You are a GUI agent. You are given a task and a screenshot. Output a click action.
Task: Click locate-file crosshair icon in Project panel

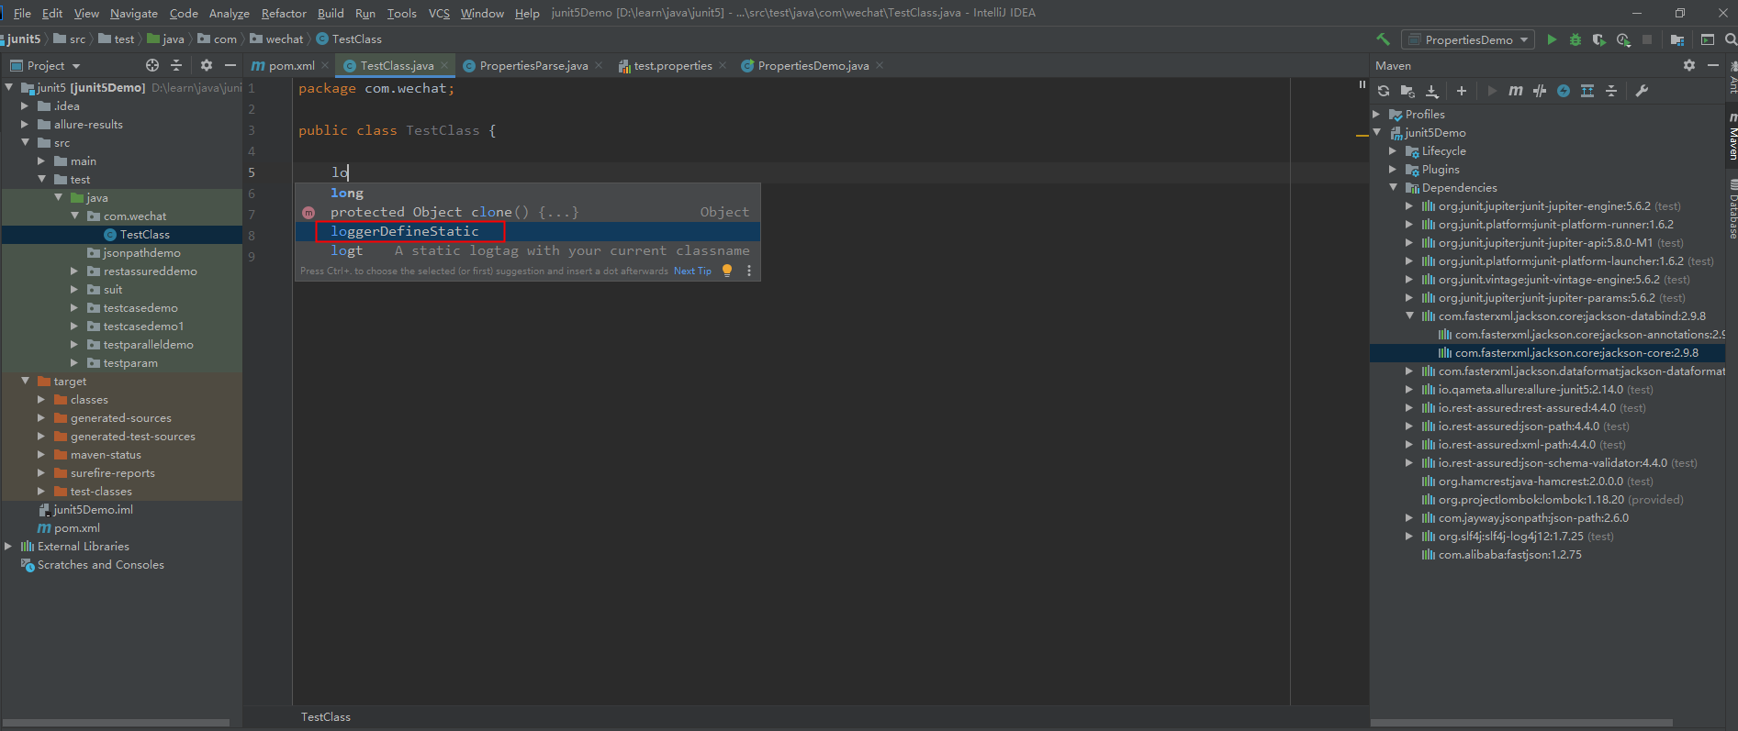point(152,65)
